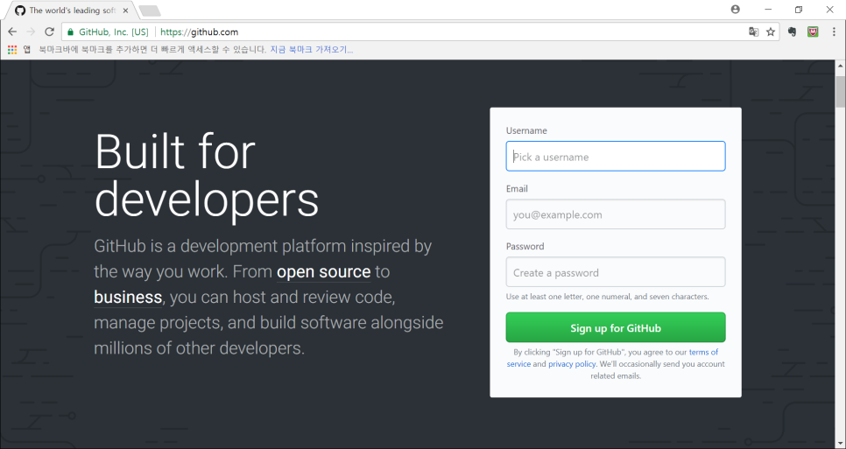
Task: Click the 'Password' field label
Action: (525, 246)
